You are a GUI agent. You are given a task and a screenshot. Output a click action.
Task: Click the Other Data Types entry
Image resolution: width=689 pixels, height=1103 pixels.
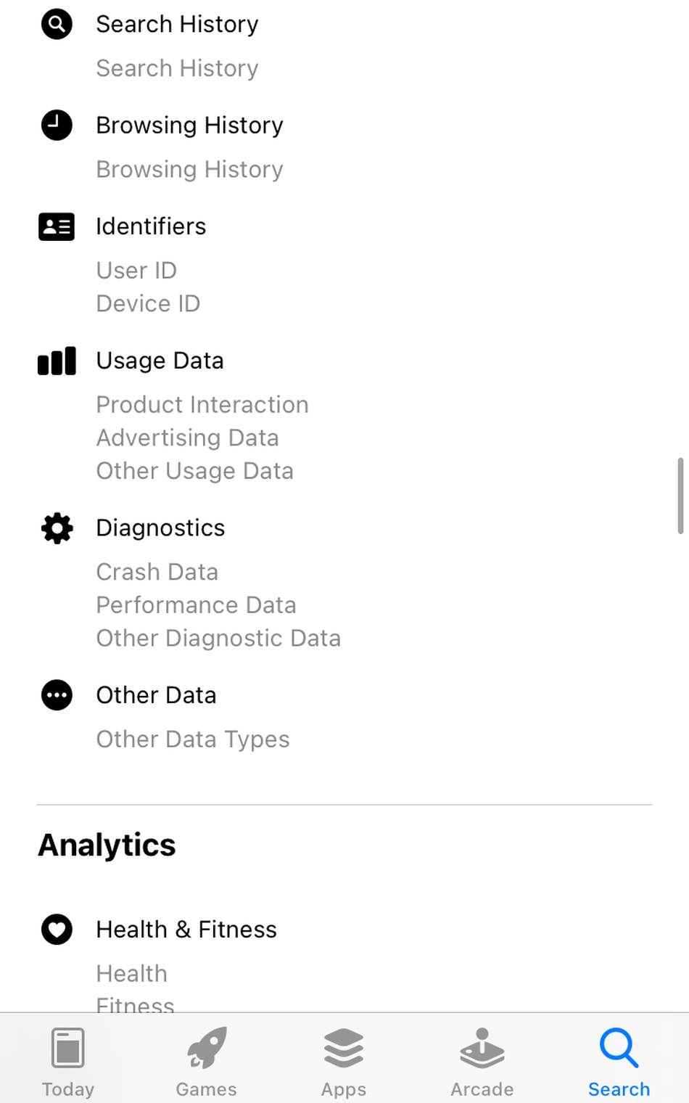(x=192, y=739)
